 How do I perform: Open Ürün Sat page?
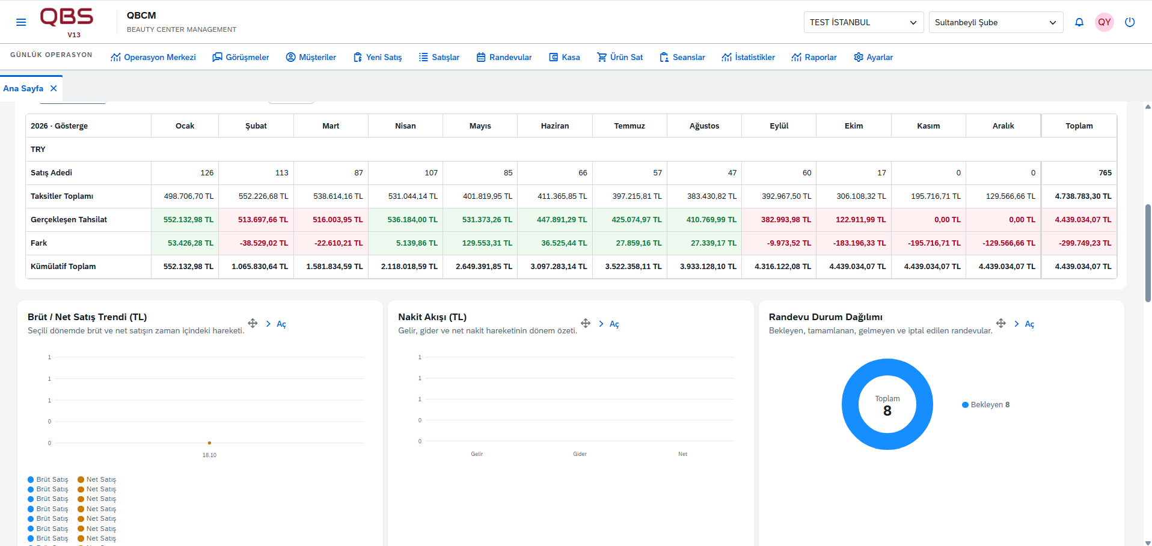pos(620,57)
